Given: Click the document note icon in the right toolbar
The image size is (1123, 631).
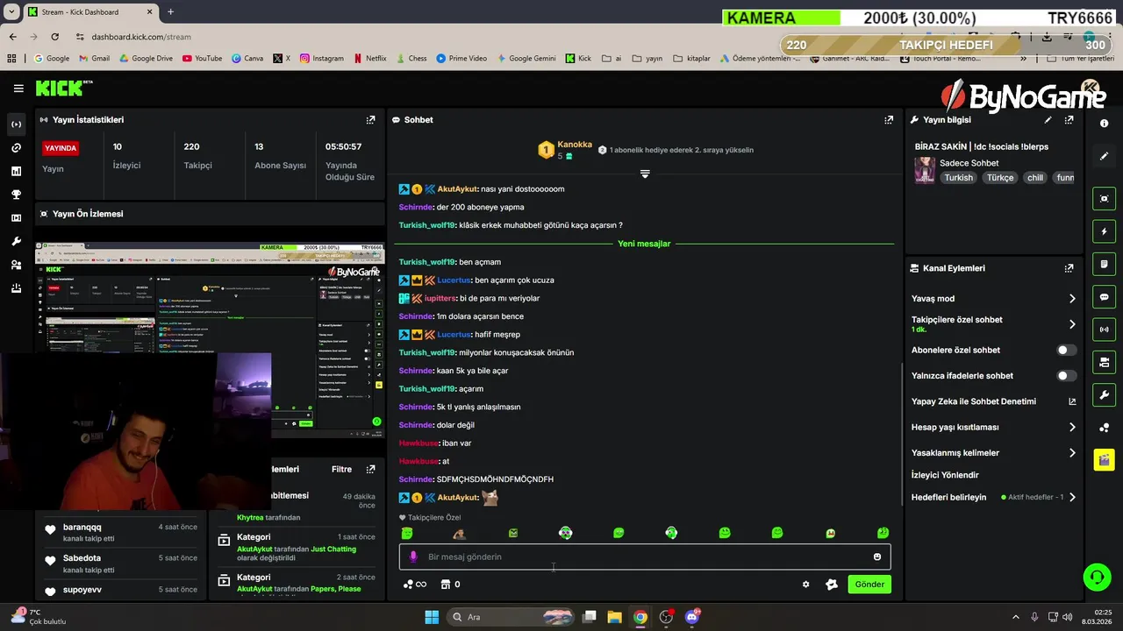Looking at the screenshot, I should pos(1104,264).
